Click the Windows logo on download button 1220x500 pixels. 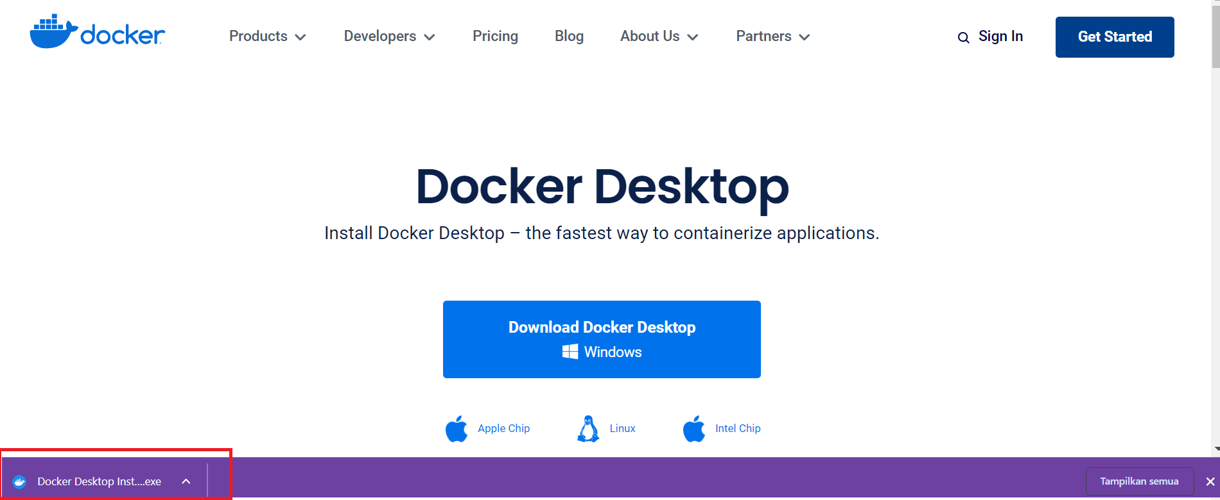click(x=570, y=352)
